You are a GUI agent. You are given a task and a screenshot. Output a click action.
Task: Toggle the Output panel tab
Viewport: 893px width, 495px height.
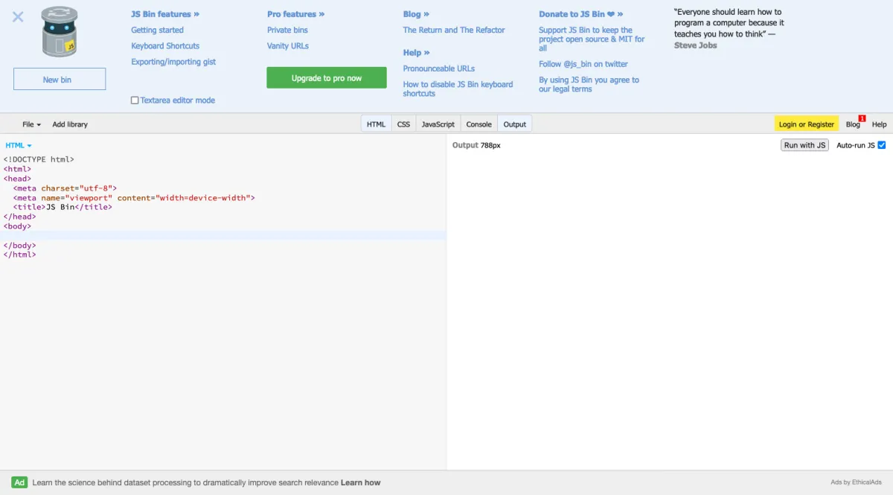tap(515, 124)
